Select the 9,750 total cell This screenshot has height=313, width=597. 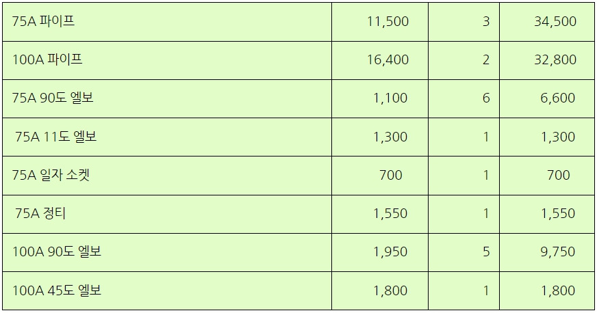[547, 253]
